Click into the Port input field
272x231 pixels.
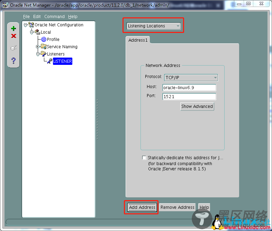click(x=189, y=97)
